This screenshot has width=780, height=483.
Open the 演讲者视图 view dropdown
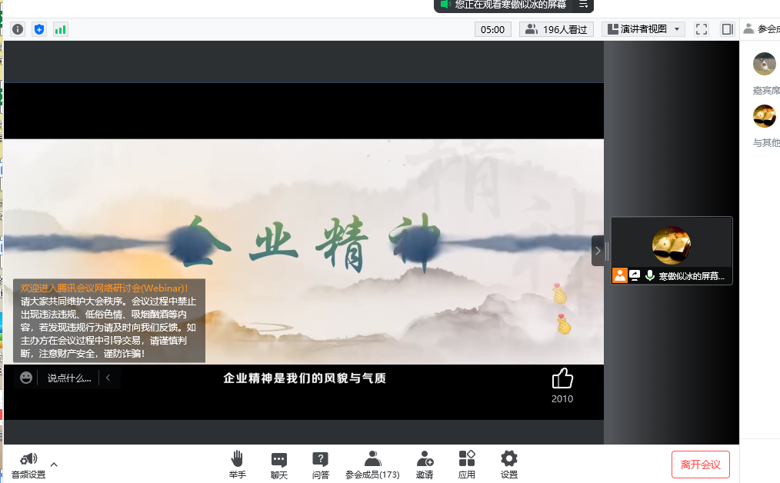(x=643, y=29)
